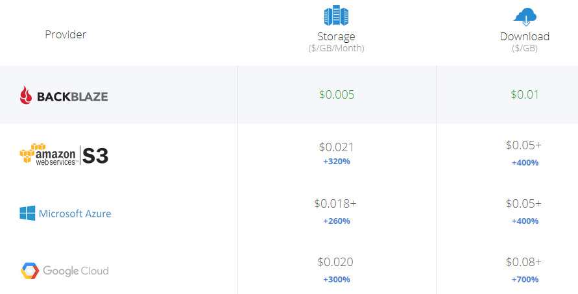Click the Storage column heading
The image size is (578, 294).
point(336,36)
